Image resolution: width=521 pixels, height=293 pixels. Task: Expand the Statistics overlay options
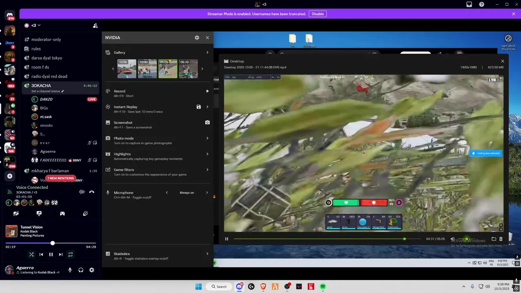coord(207,254)
